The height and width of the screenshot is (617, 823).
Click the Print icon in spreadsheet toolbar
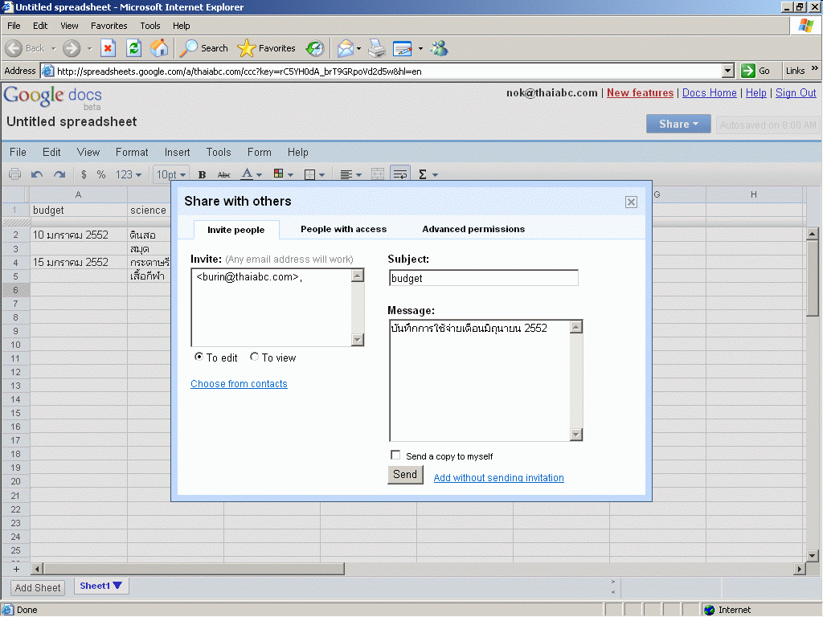click(x=14, y=174)
